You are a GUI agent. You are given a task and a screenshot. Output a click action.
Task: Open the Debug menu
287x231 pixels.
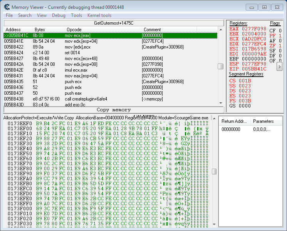point(59,15)
